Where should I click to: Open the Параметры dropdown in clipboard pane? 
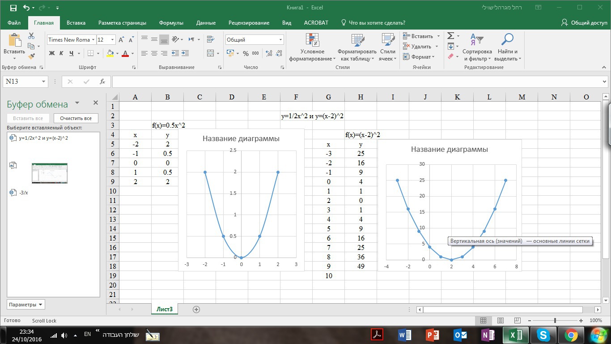(26, 305)
